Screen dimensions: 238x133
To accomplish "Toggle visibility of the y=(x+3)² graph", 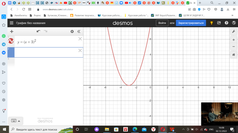I will 11,41.
